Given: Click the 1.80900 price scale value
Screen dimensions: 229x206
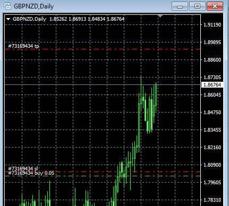Looking at the screenshot, I should pos(213,165).
